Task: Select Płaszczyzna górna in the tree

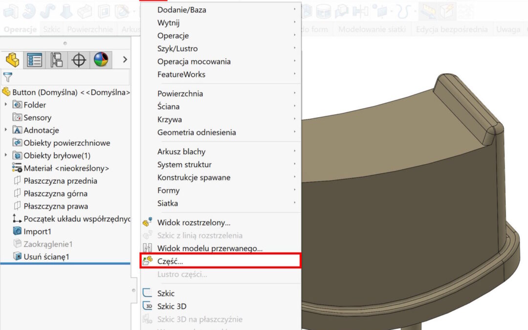Action: [x=55, y=194]
